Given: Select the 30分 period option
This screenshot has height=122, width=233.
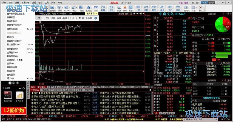Looking at the screenshot, I should click(x=59, y=18).
